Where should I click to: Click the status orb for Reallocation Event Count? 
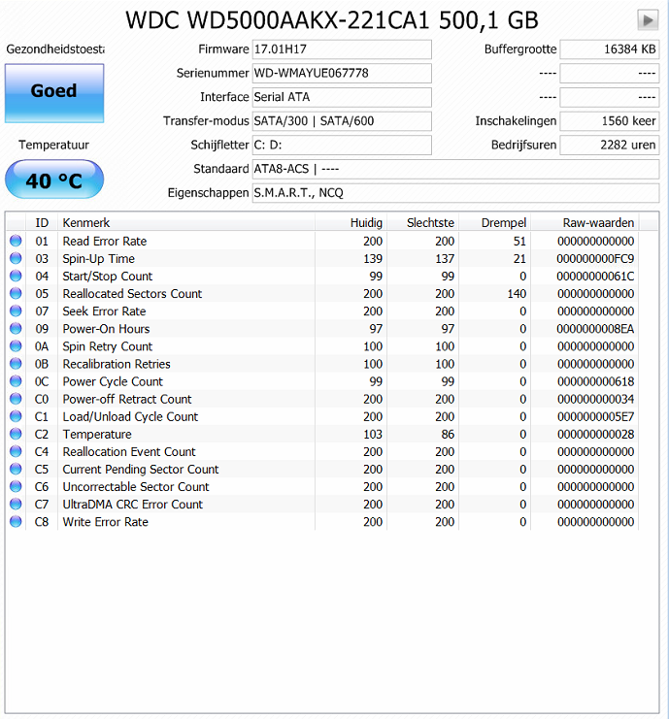(16, 451)
